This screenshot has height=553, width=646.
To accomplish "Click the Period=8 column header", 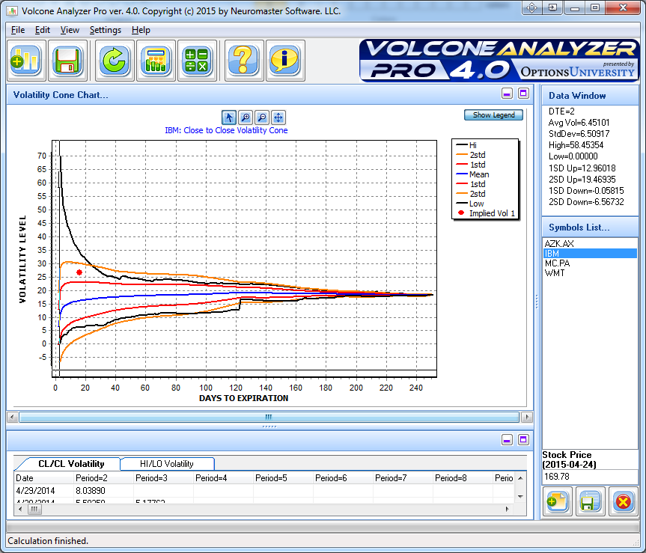I will [463, 478].
